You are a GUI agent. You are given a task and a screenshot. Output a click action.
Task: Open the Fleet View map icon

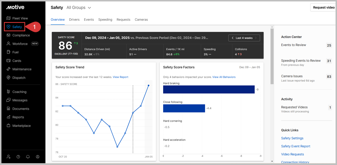(8, 18)
